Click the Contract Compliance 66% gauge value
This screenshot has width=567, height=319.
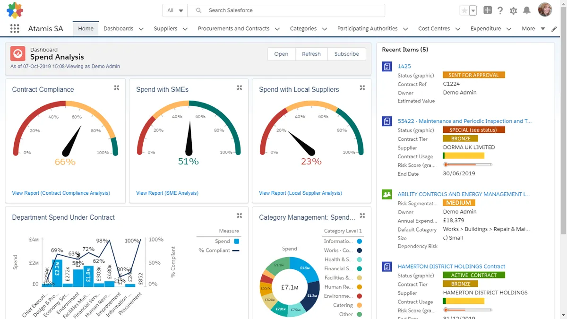tap(65, 162)
